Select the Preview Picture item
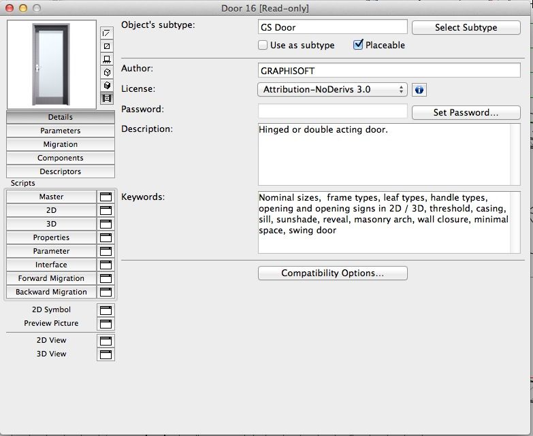This screenshot has height=436, width=533. click(x=51, y=323)
